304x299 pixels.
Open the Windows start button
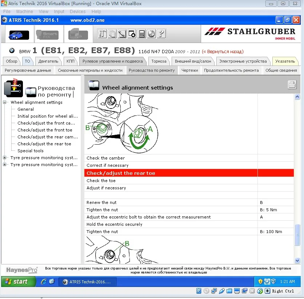click(19, 281)
